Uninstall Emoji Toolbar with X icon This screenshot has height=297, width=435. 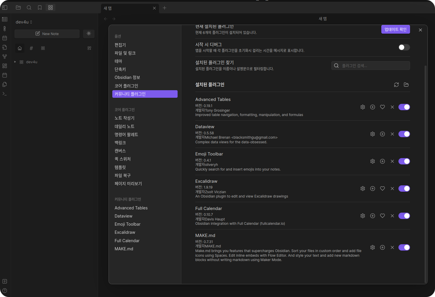coord(392,161)
